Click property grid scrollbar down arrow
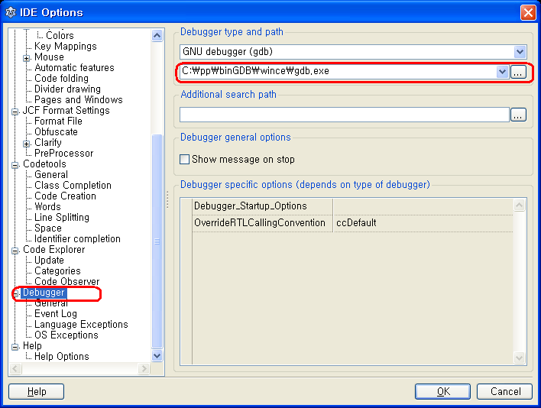Viewport: 541px width, 408px height. click(520, 358)
